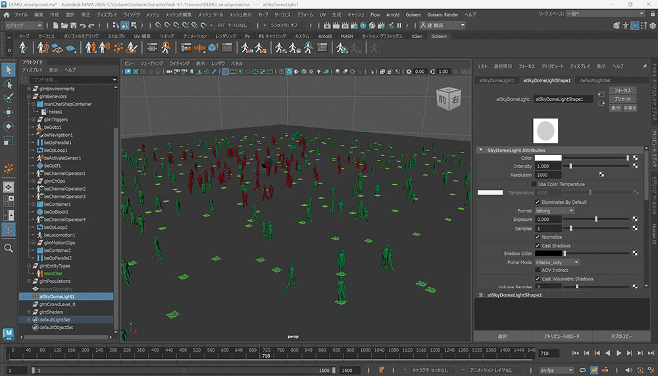Collapse SkyDomeLight Attributes section
The height and width of the screenshot is (376, 658).
click(481, 150)
